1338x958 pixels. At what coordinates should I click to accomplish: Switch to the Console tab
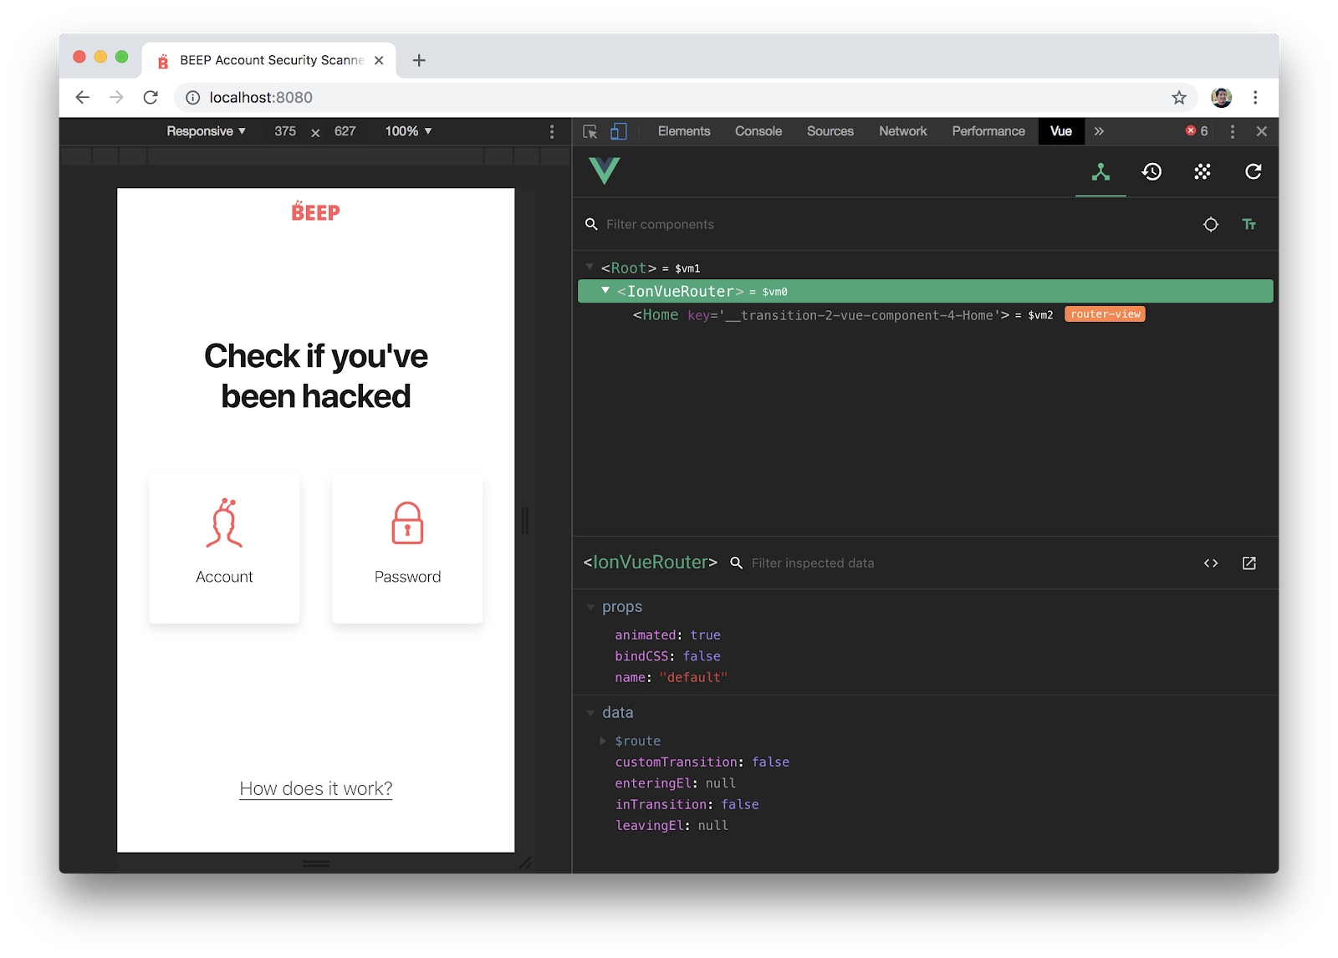coord(758,131)
